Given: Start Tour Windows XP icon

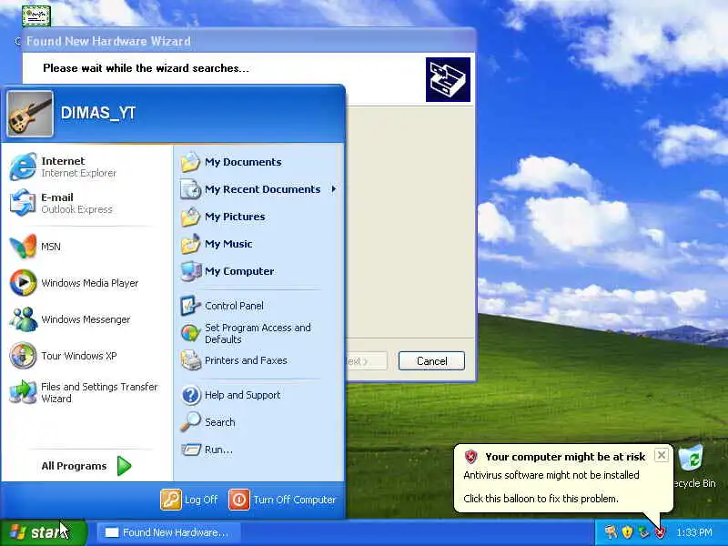Looking at the screenshot, I should [24, 356].
